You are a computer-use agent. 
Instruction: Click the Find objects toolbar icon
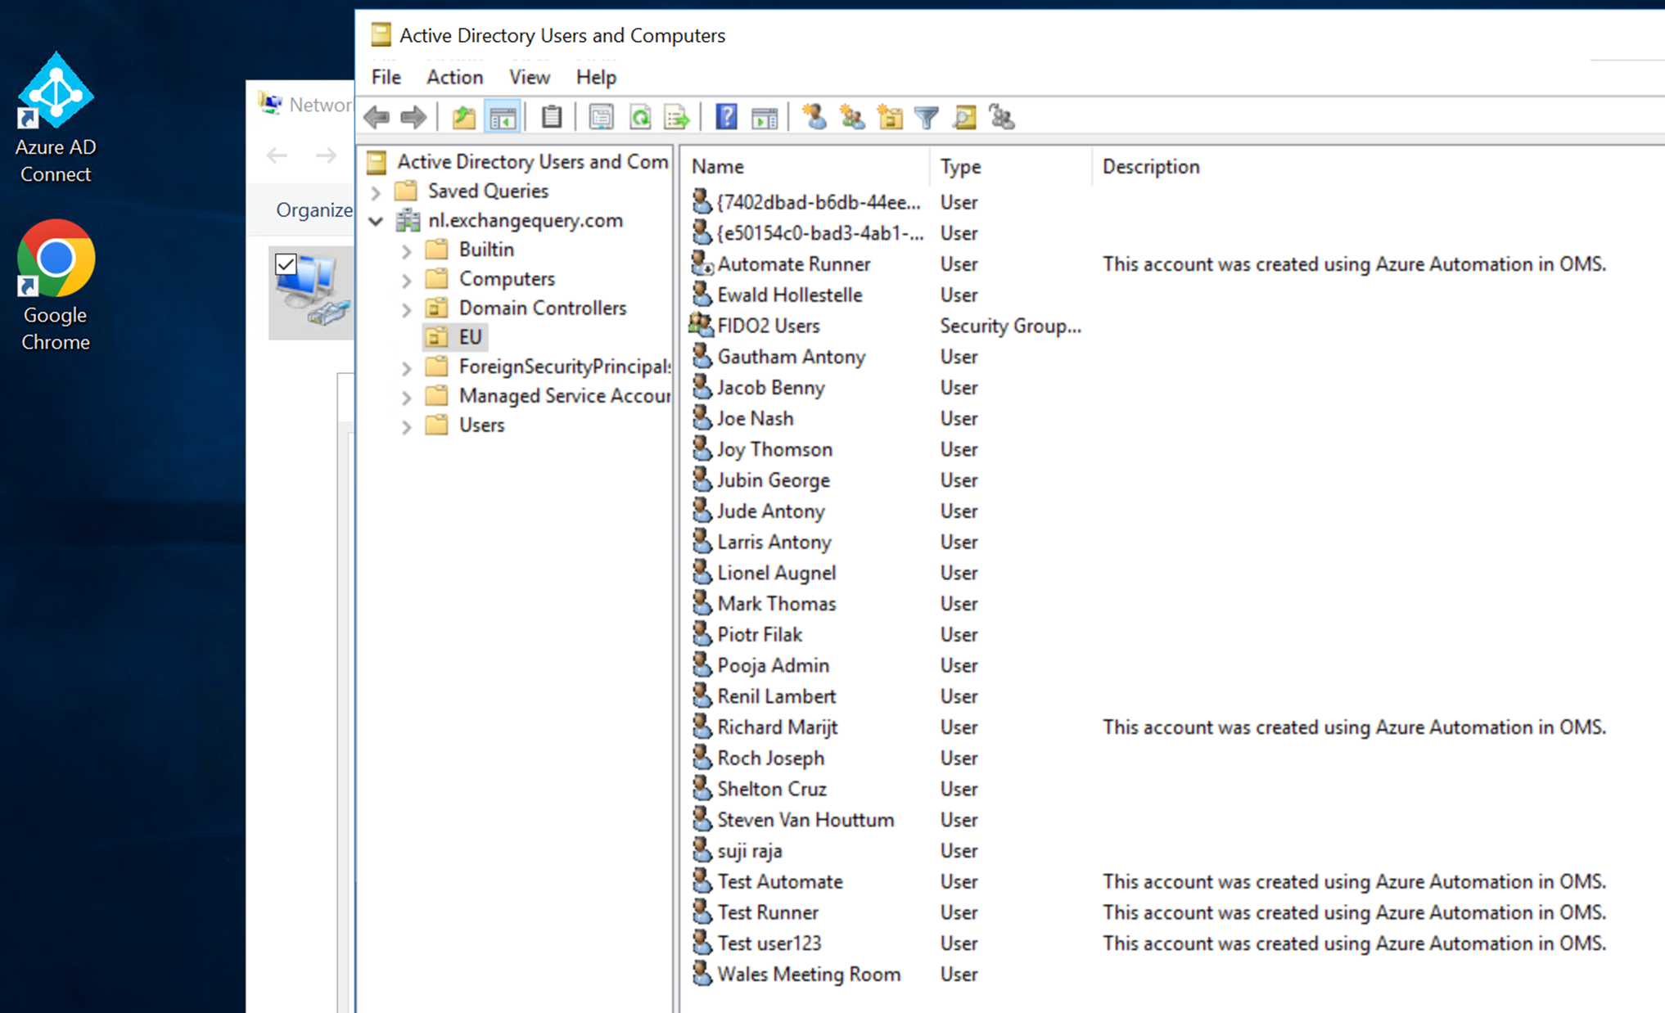964,118
